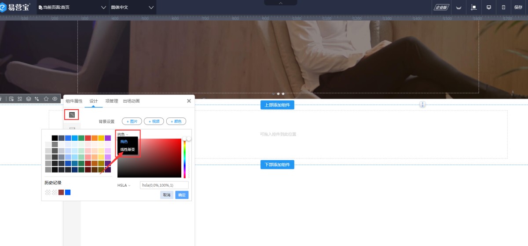The width and height of the screenshot is (528, 246).
Task: Switch to the 组件属性 tab
Action: coord(74,101)
